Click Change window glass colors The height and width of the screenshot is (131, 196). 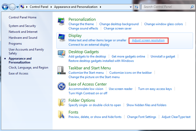163,24
